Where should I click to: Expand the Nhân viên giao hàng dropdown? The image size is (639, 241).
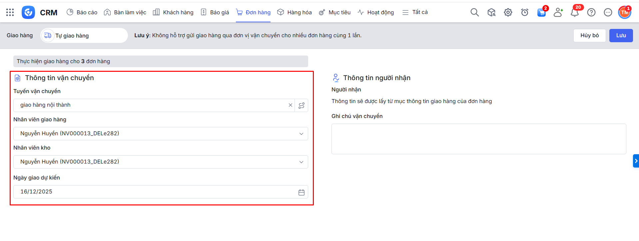coord(301,134)
